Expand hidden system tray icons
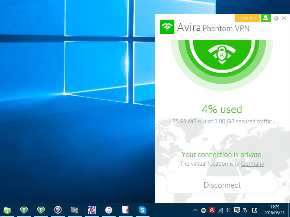290x217 pixels. (195, 210)
